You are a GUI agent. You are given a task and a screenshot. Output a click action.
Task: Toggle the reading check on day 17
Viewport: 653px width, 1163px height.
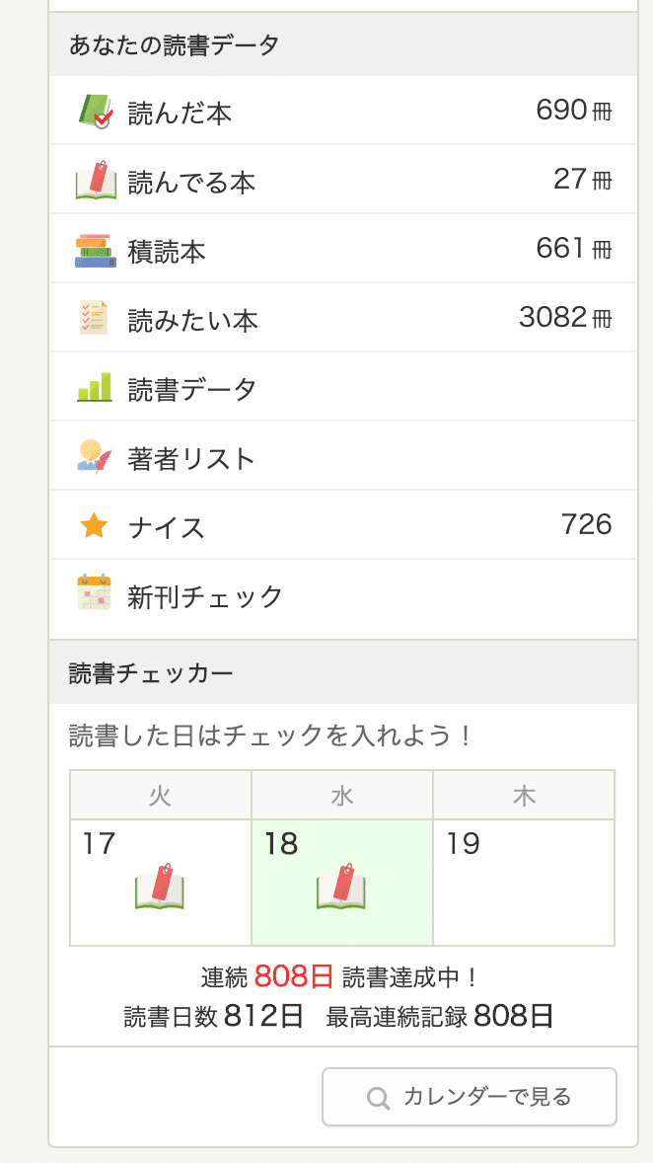pos(160,883)
